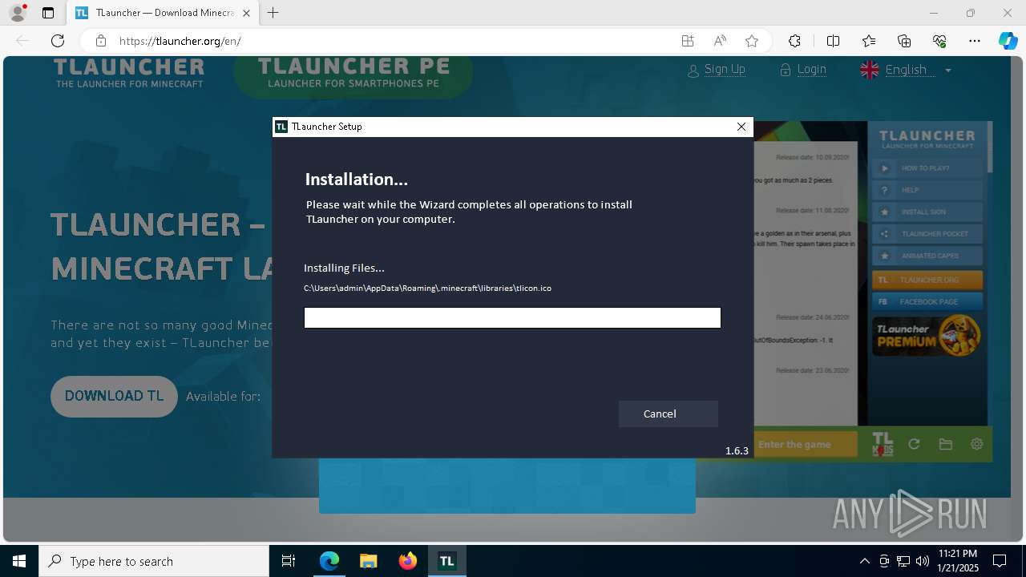1026x577 pixels.
Task: Click Enter the game button
Action: click(806, 445)
